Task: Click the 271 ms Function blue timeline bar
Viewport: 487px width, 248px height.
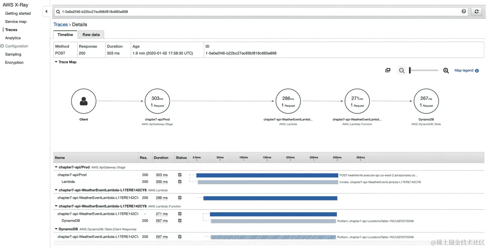Action: [x=273, y=214]
